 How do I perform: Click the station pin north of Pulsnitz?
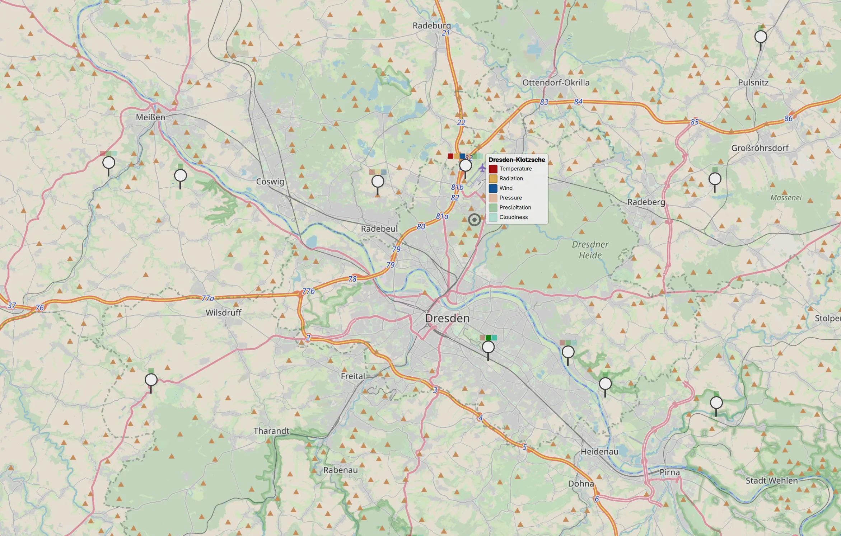(761, 37)
